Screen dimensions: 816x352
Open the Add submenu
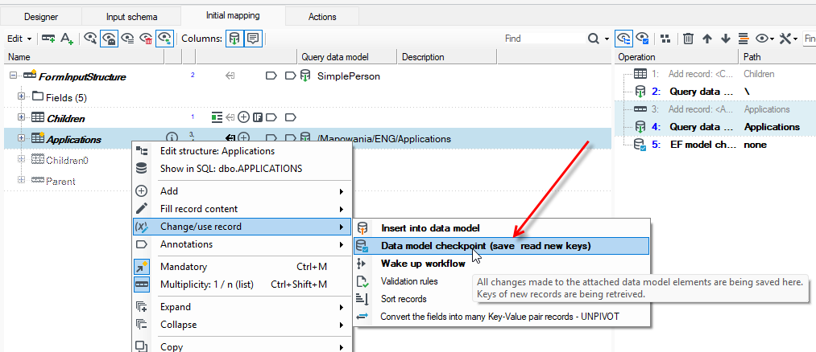point(242,191)
